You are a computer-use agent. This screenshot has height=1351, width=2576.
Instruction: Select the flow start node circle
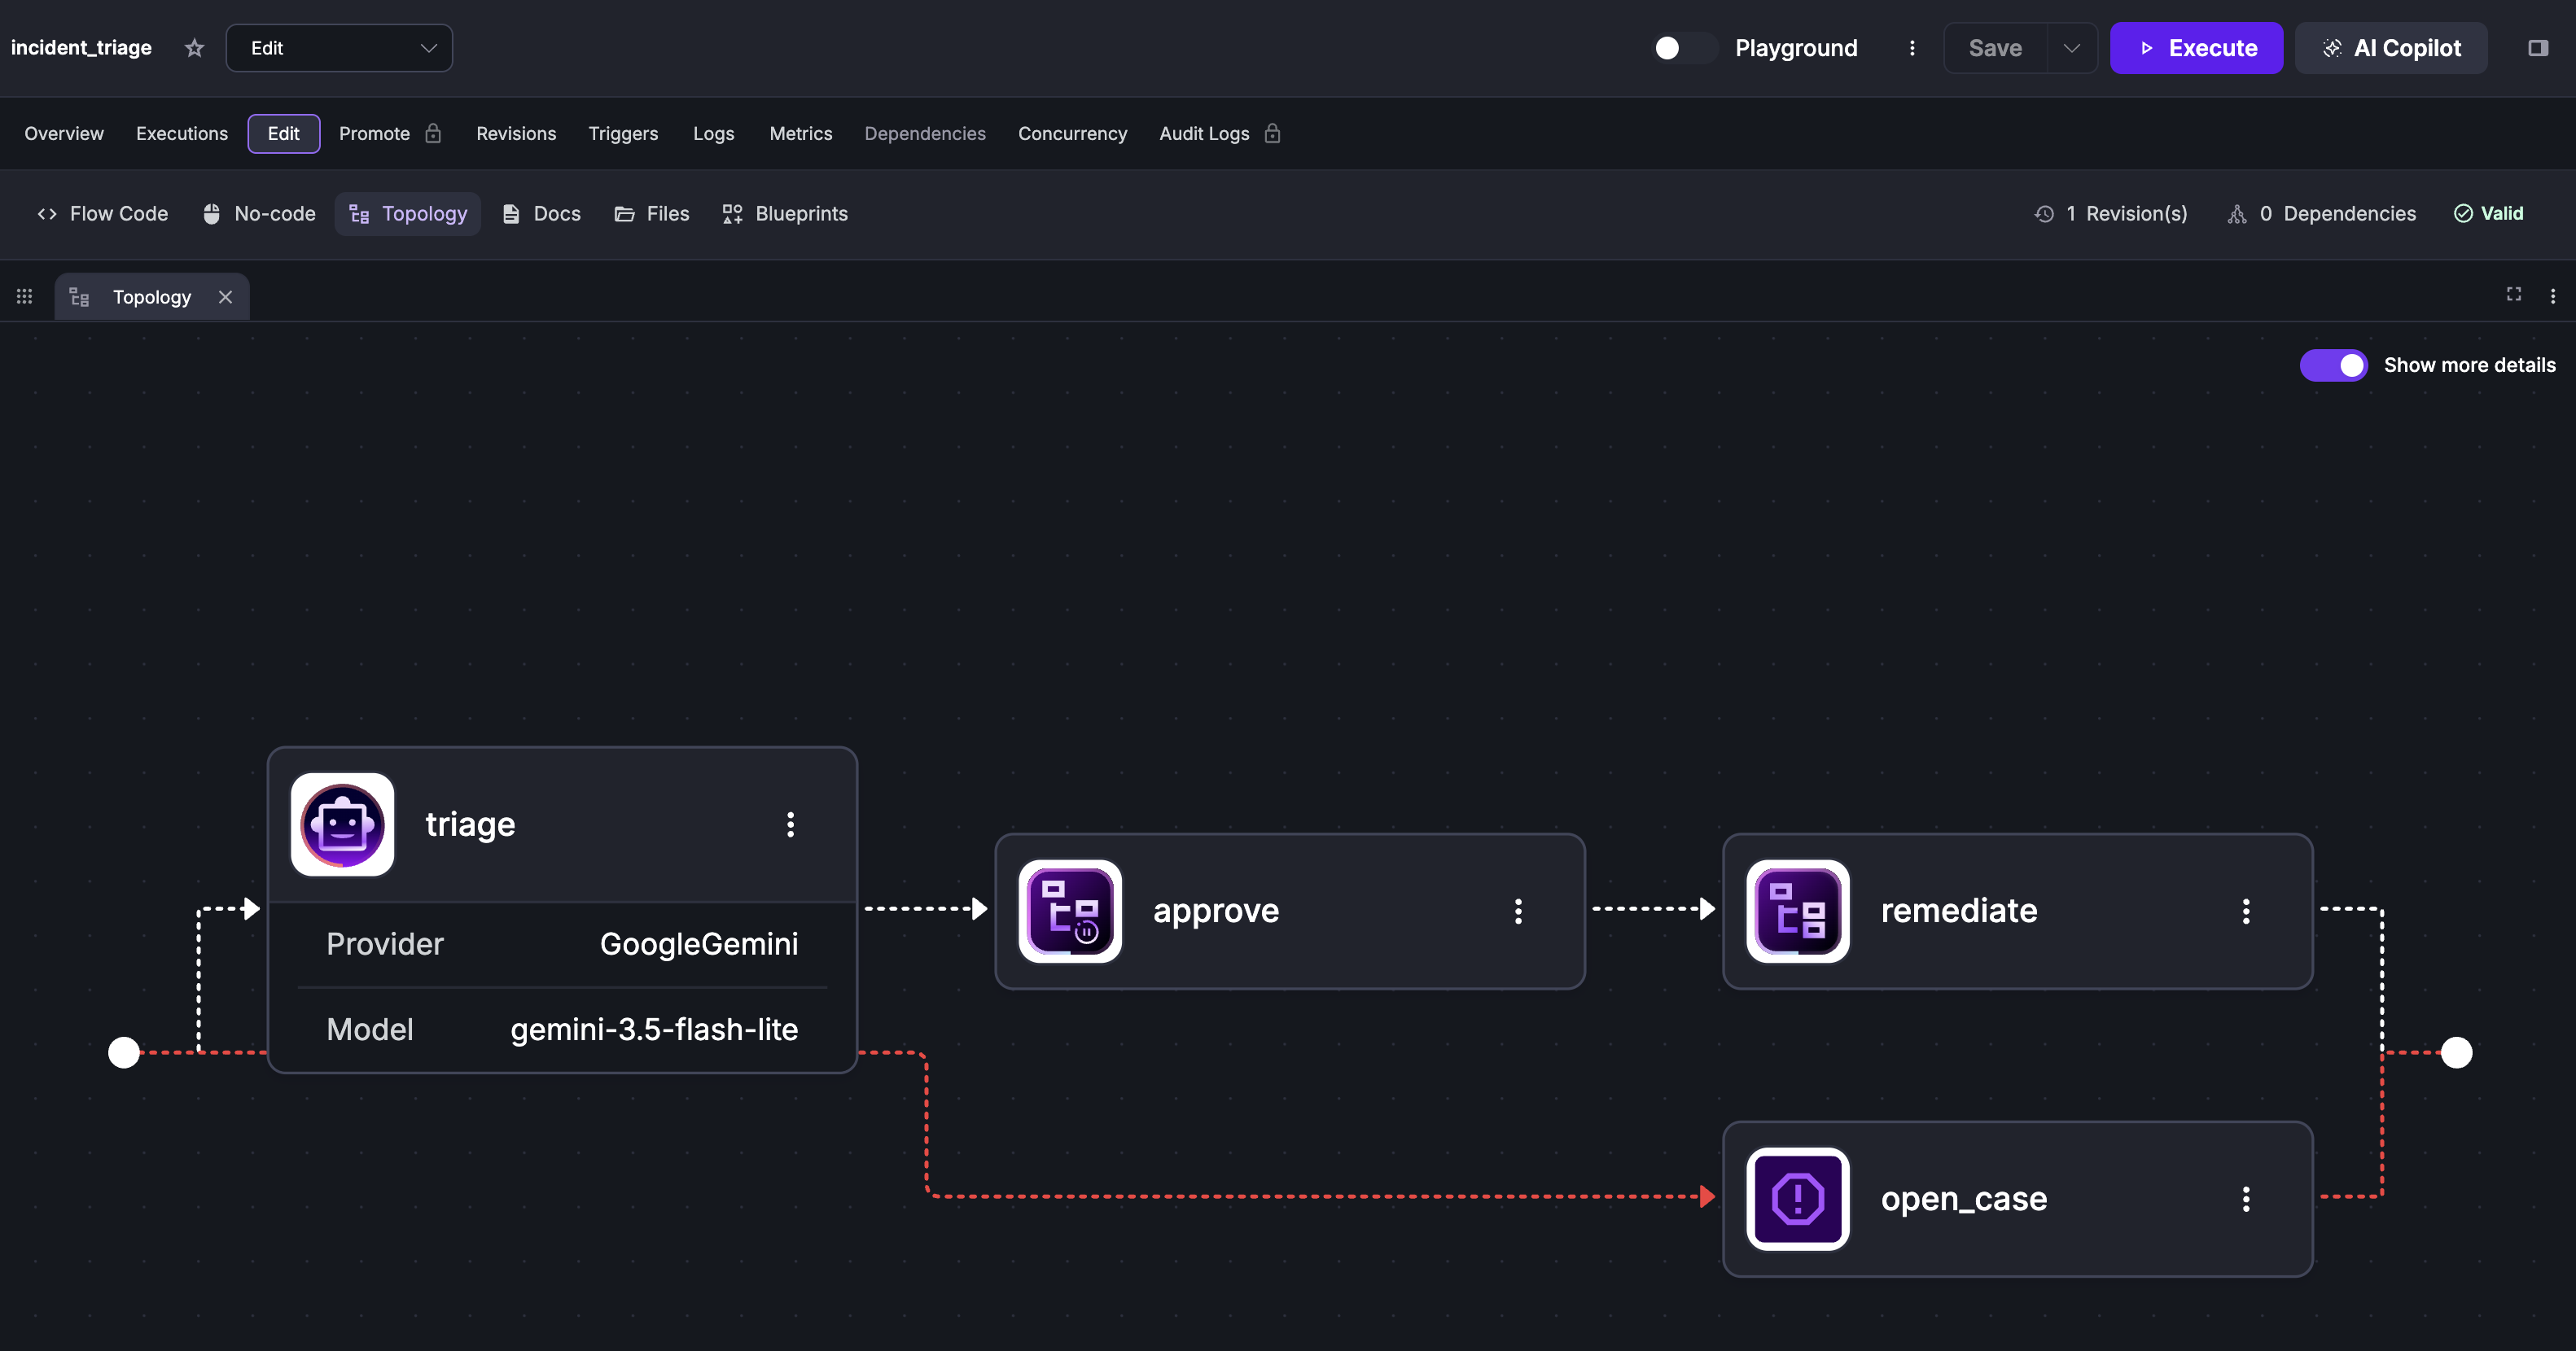[x=124, y=1052]
